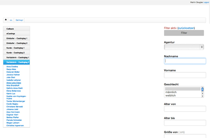Open Elena Boldyrewa's profile link
This screenshot has width=210, height=138.
pos(14,91)
